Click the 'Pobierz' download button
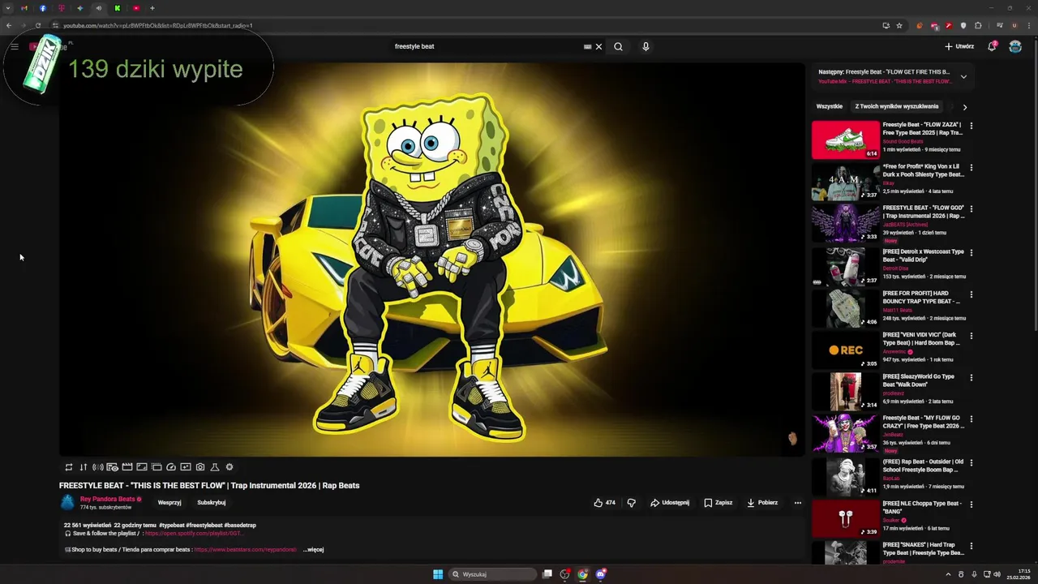Screen dimensions: 1038x584 pos(762,503)
